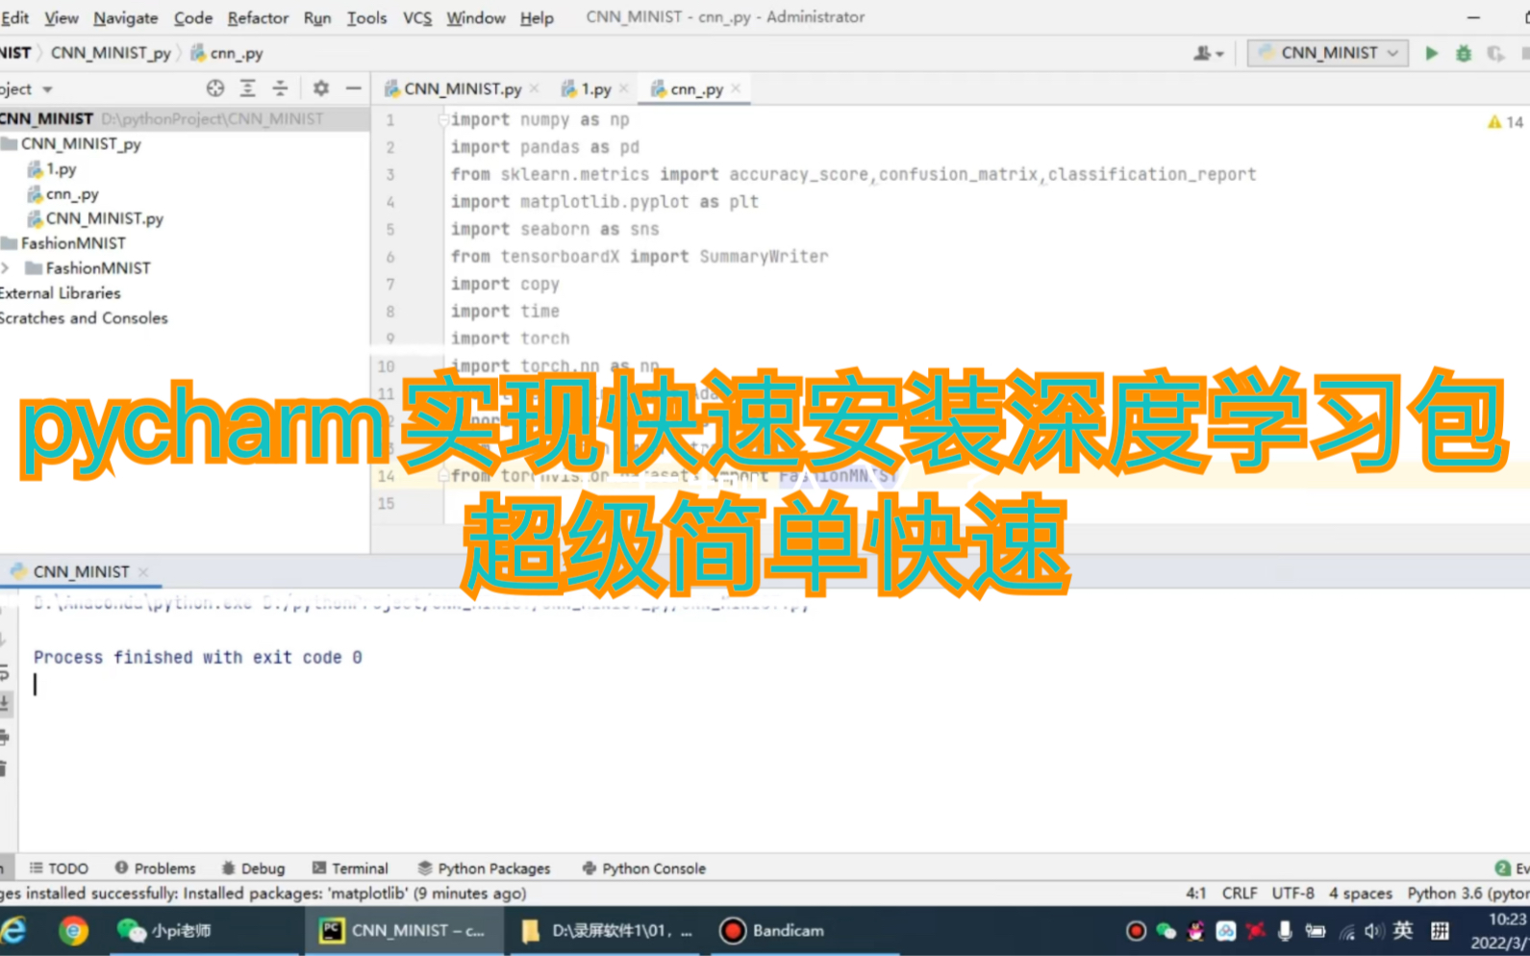Open the Python 3.6 interpreter selector
Image resolution: width=1530 pixels, height=956 pixels.
coord(1468,893)
